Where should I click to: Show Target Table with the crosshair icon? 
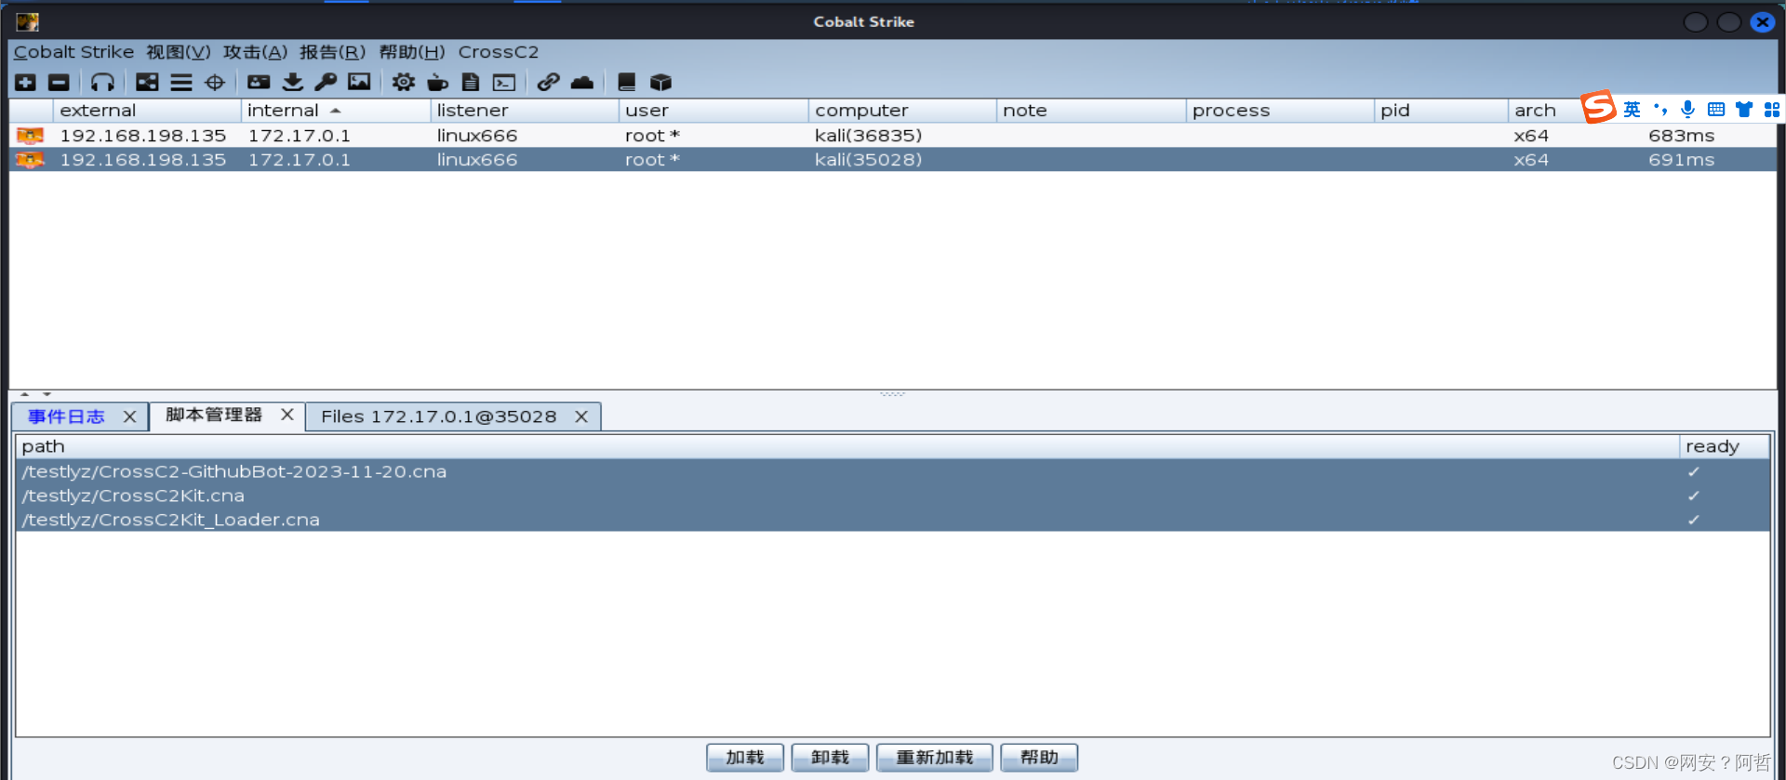[215, 83]
